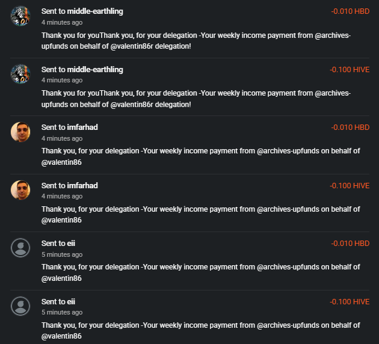Screen dimensions: 379x344
Task: Click -0.010 HBD amount for eii
Action: tap(350, 243)
